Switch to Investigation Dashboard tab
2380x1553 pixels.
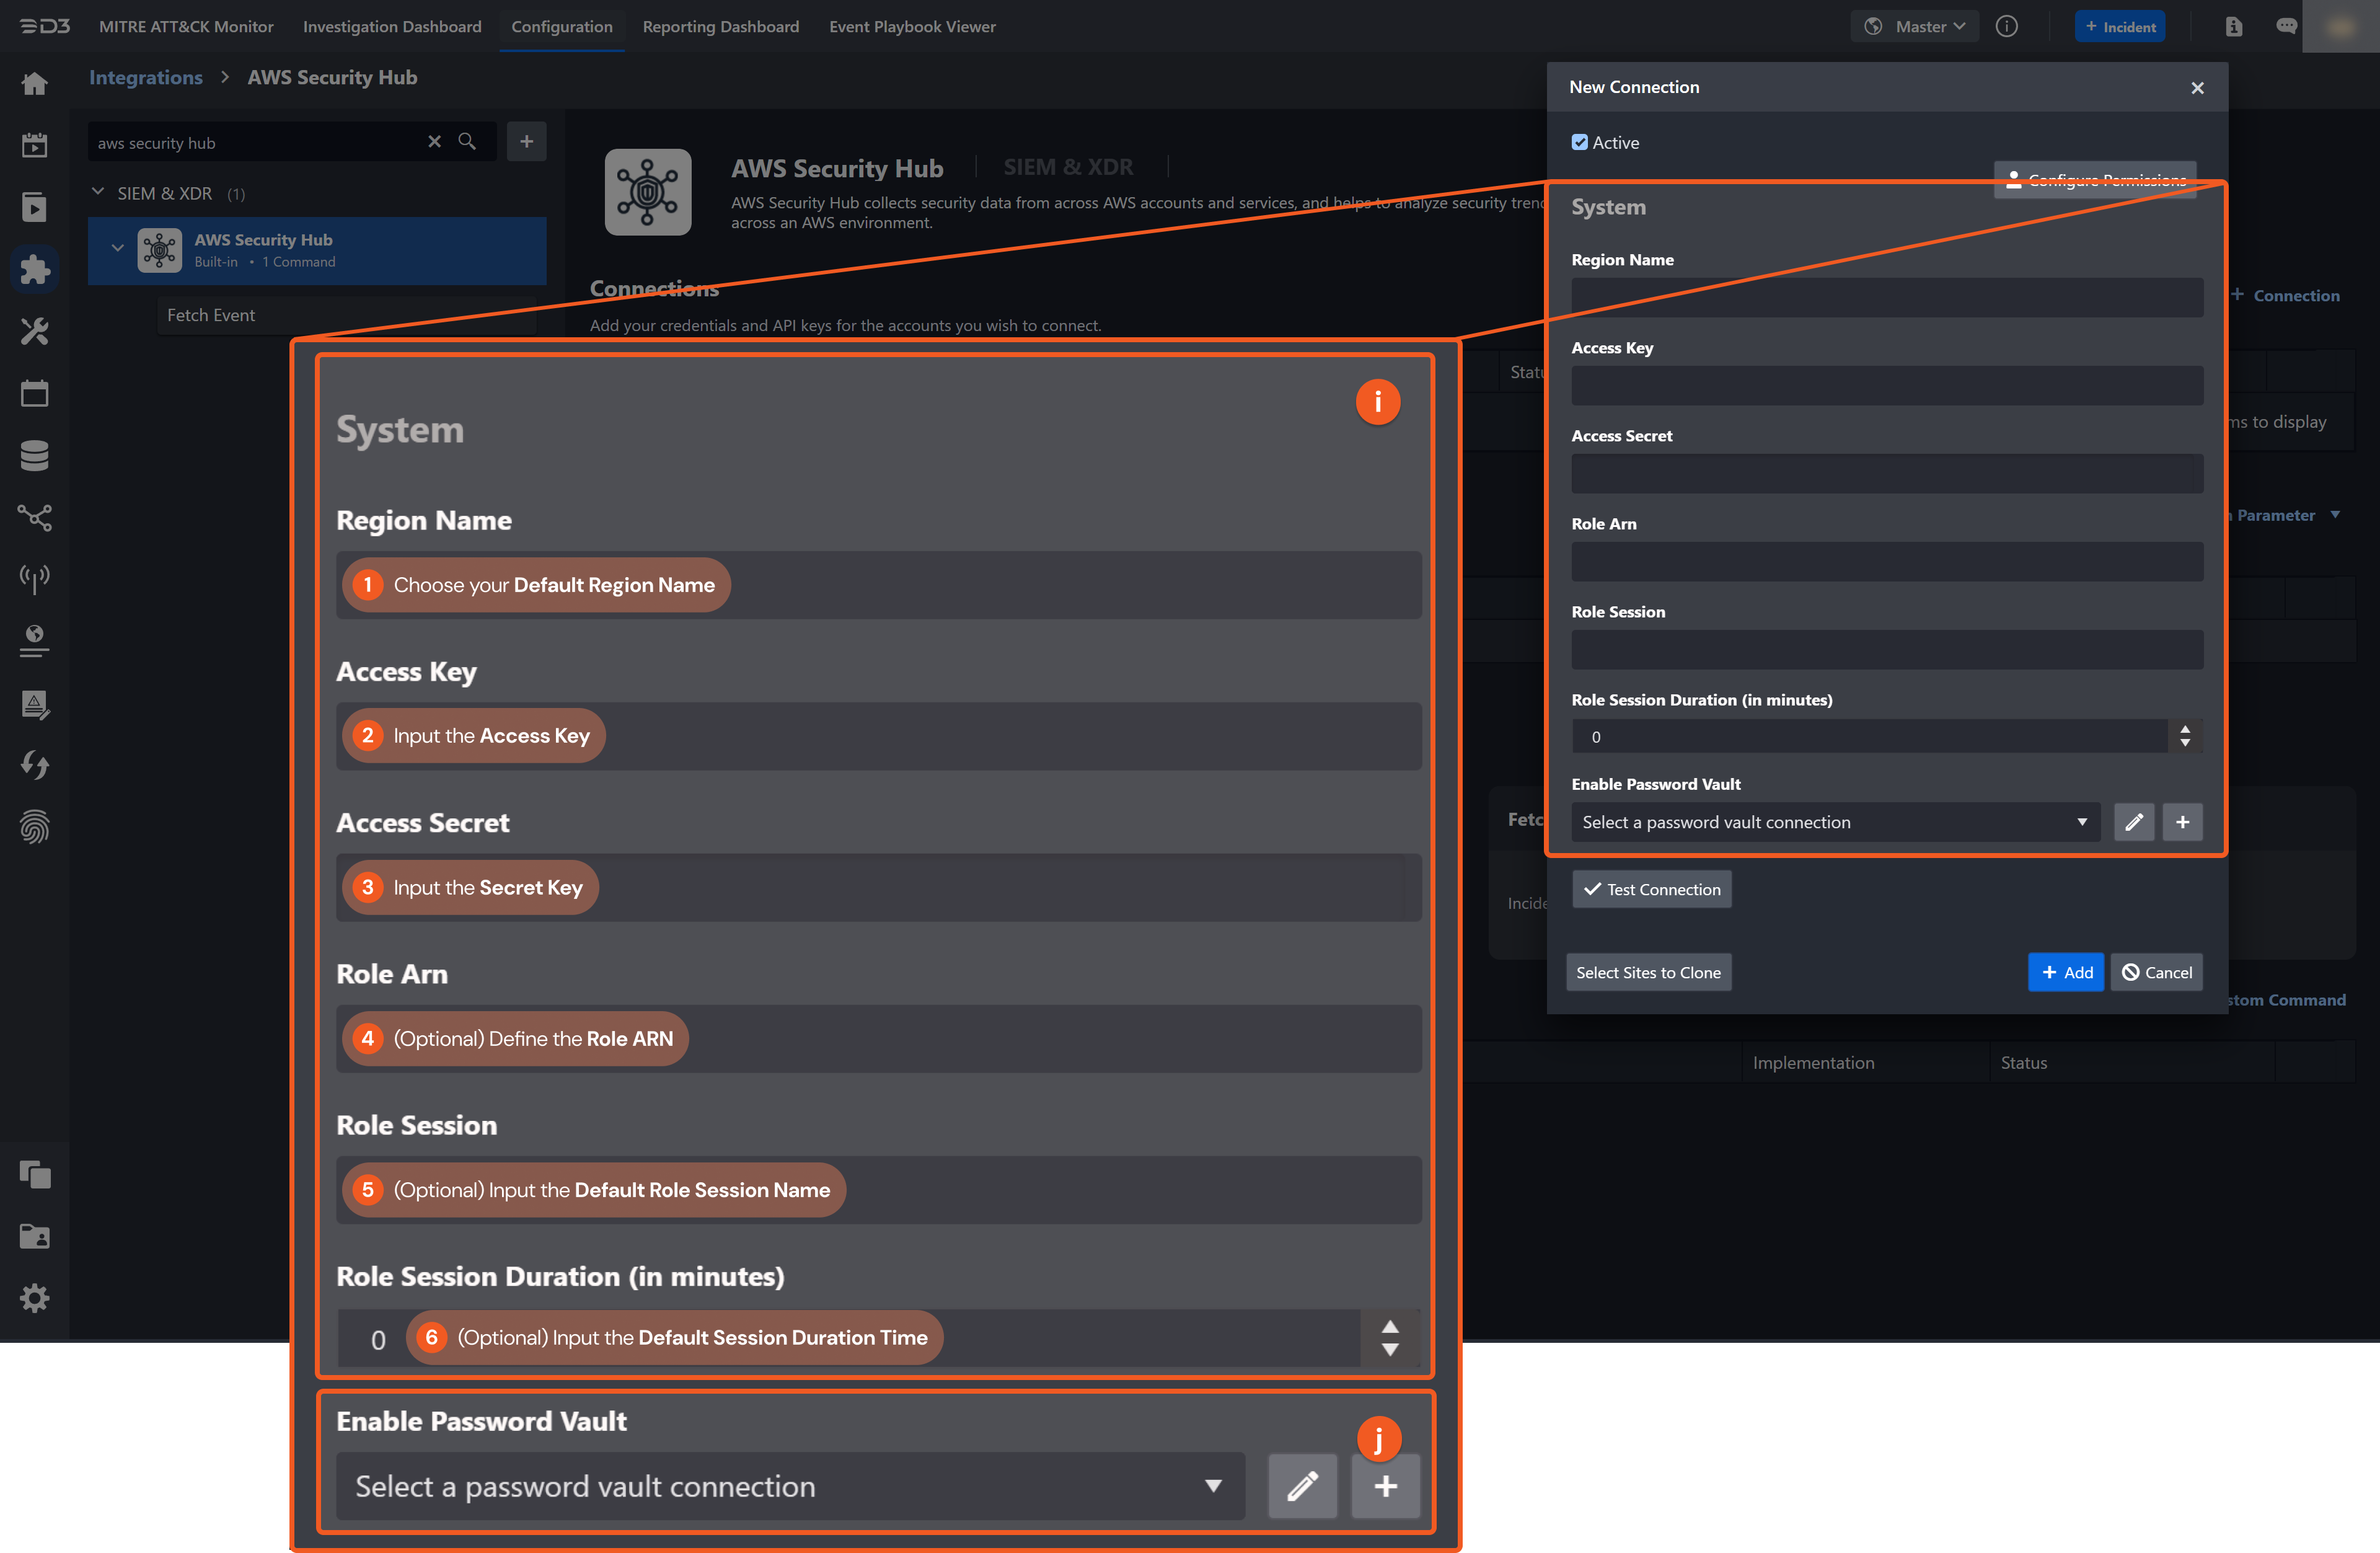click(392, 27)
